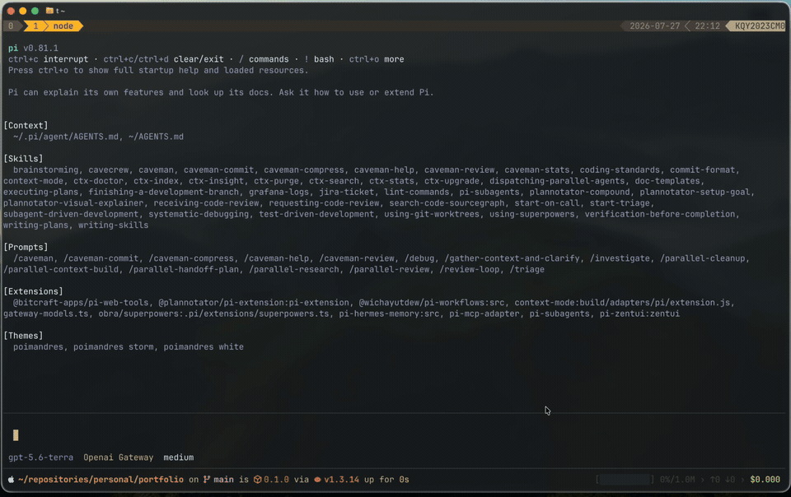
Task: Click the ~/repositories/personal/portfolio path
Action: tap(101, 480)
